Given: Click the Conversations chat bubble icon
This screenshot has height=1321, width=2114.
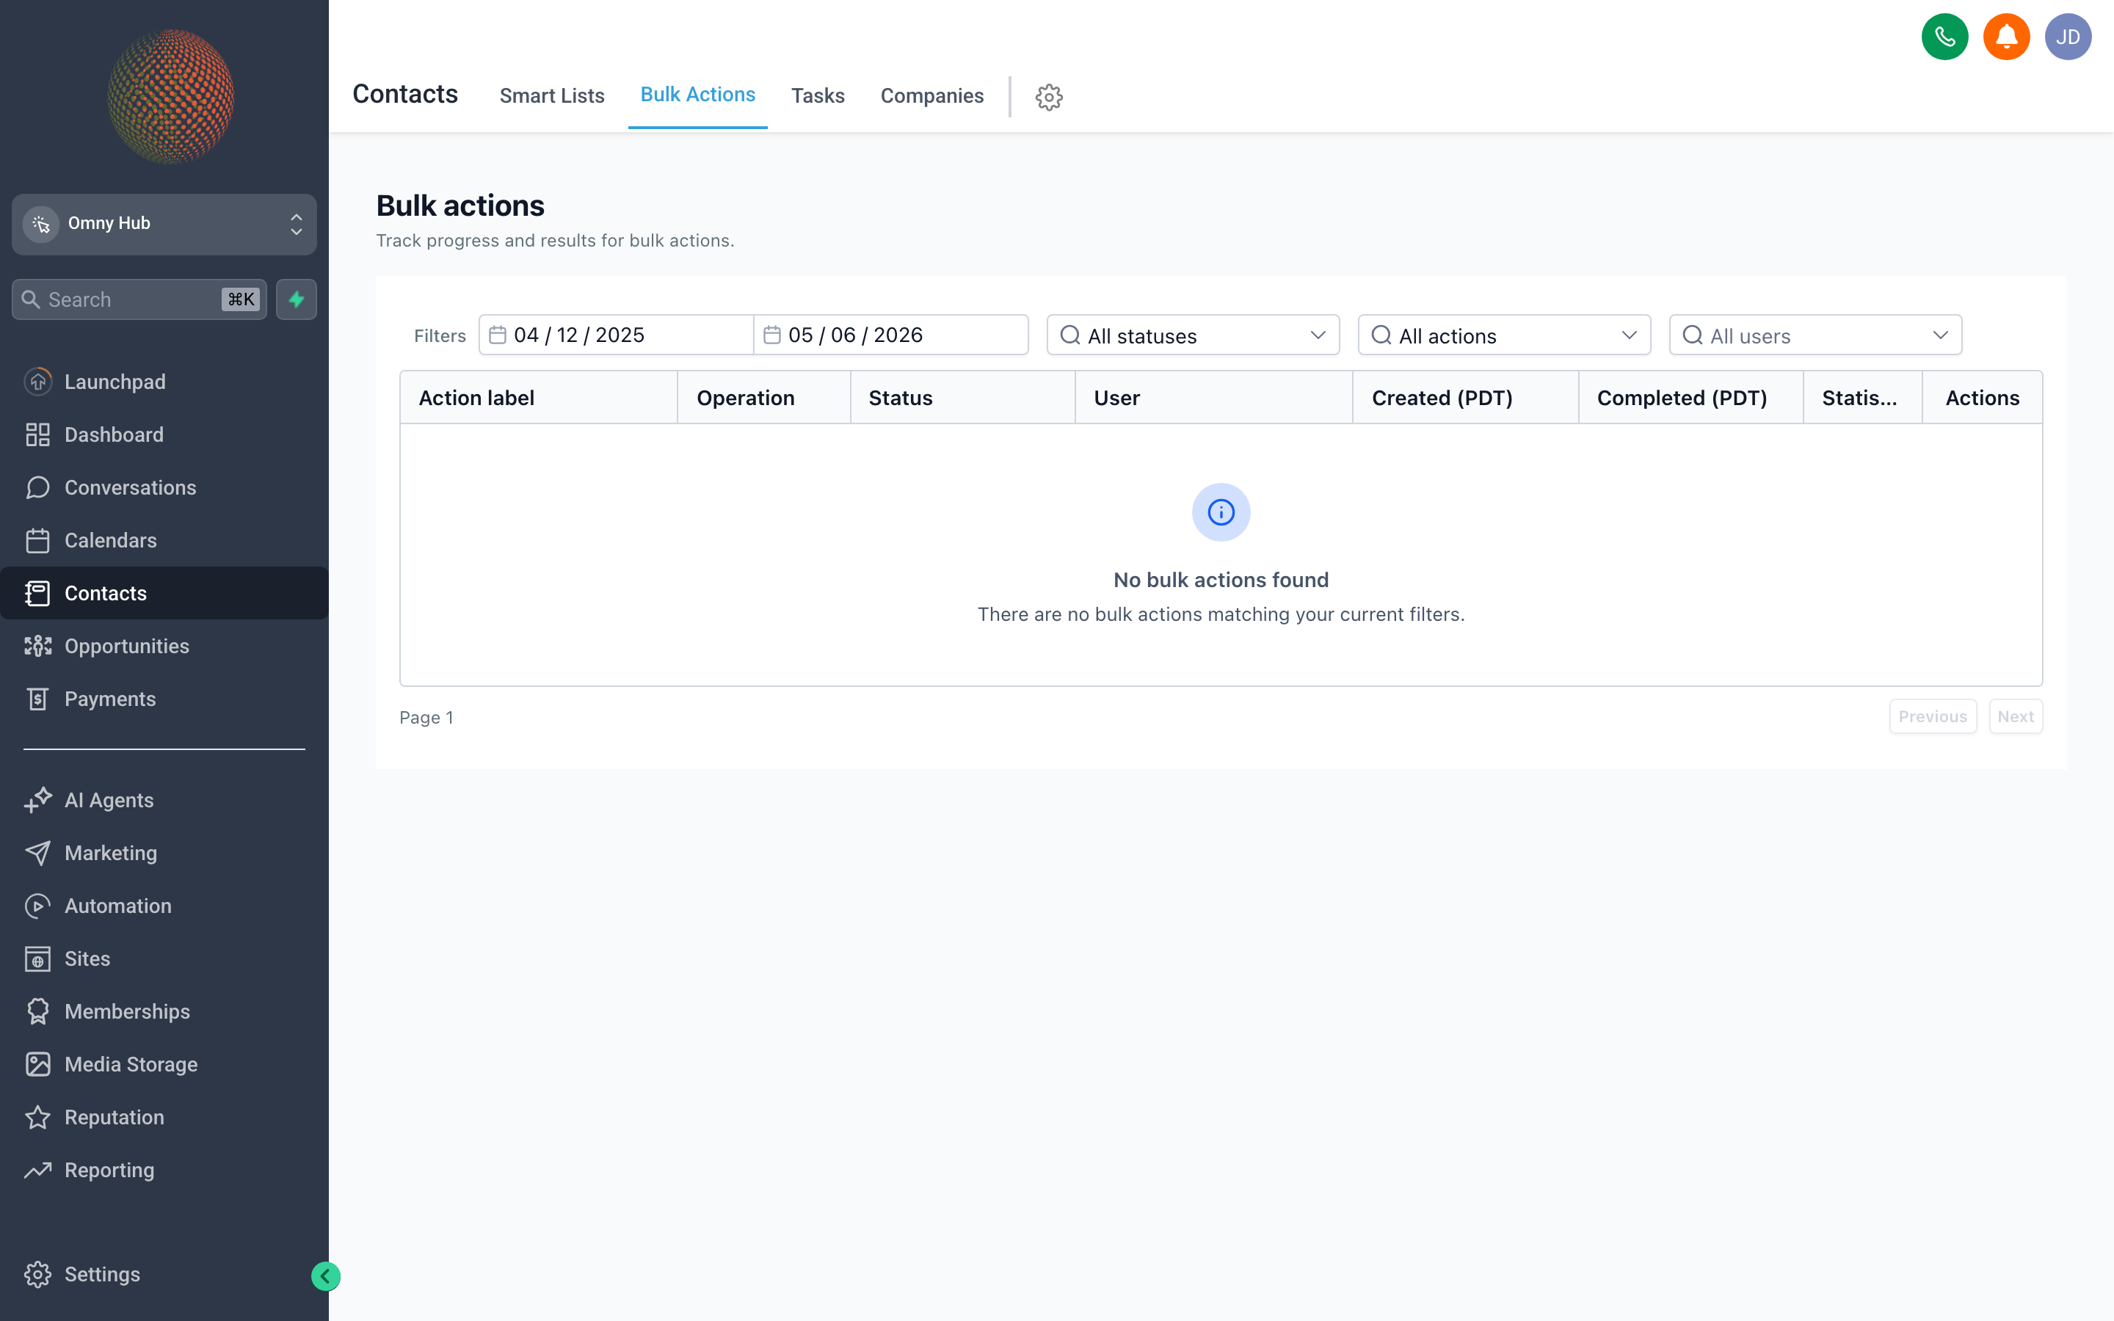Looking at the screenshot, I should 37,487.
